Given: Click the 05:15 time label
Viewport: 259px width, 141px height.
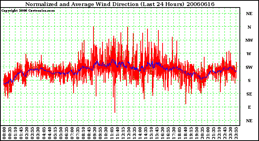Looking at the screenshot, I should 55,133.
